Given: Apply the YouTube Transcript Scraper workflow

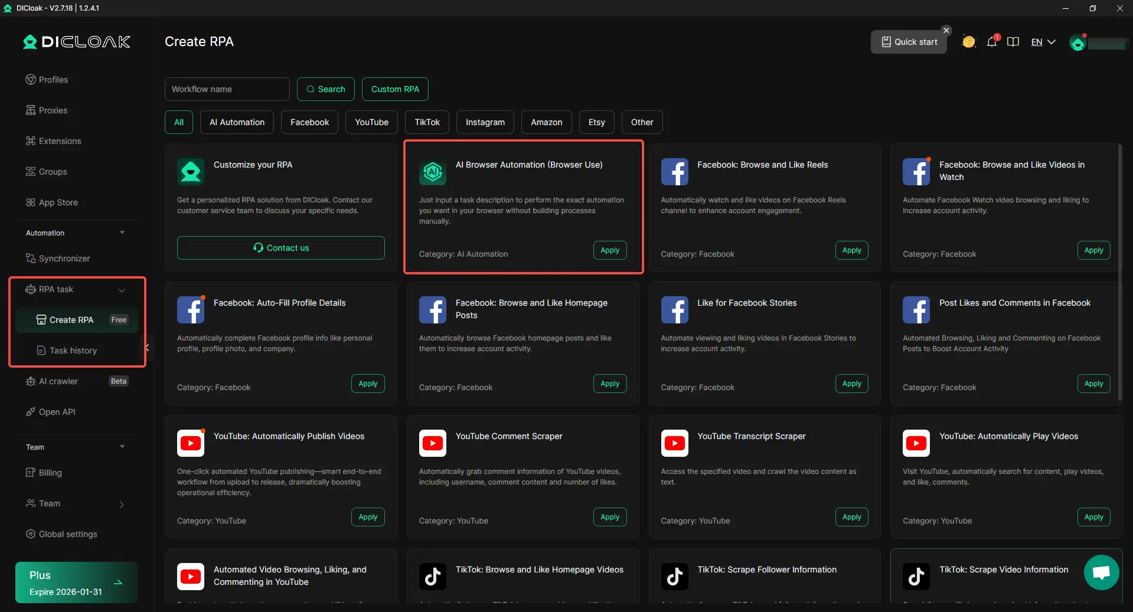Looking at the screenshot, I should 851,517.
